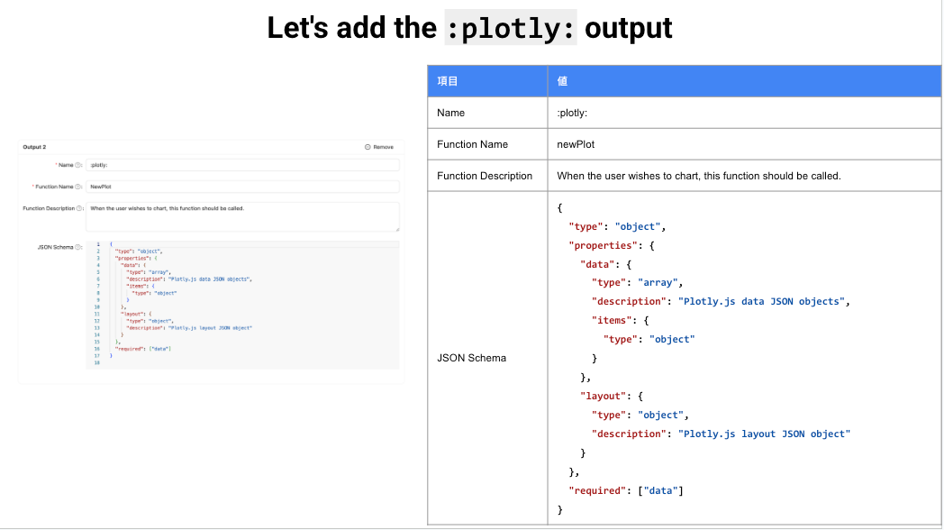The height and width of the screenshot is (530, 944).
Task: Click "Plotly.js data JSON objects" in the table
Action: 761,301
